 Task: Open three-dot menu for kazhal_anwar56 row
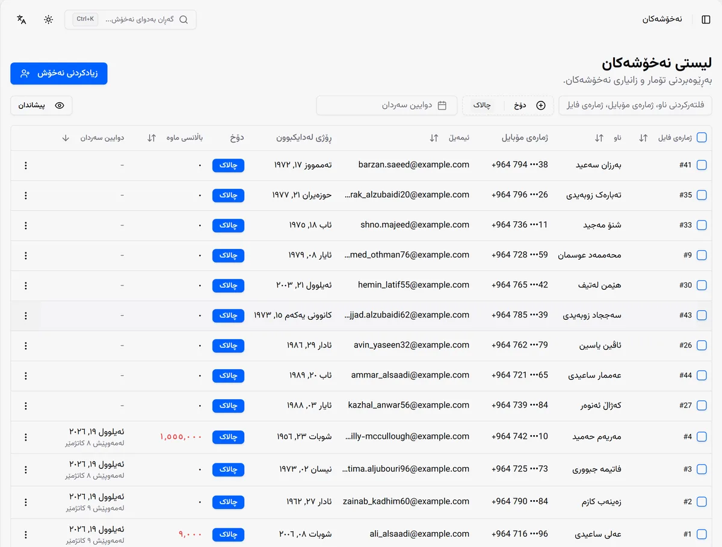pyautogui.click(x=25, y=406)
